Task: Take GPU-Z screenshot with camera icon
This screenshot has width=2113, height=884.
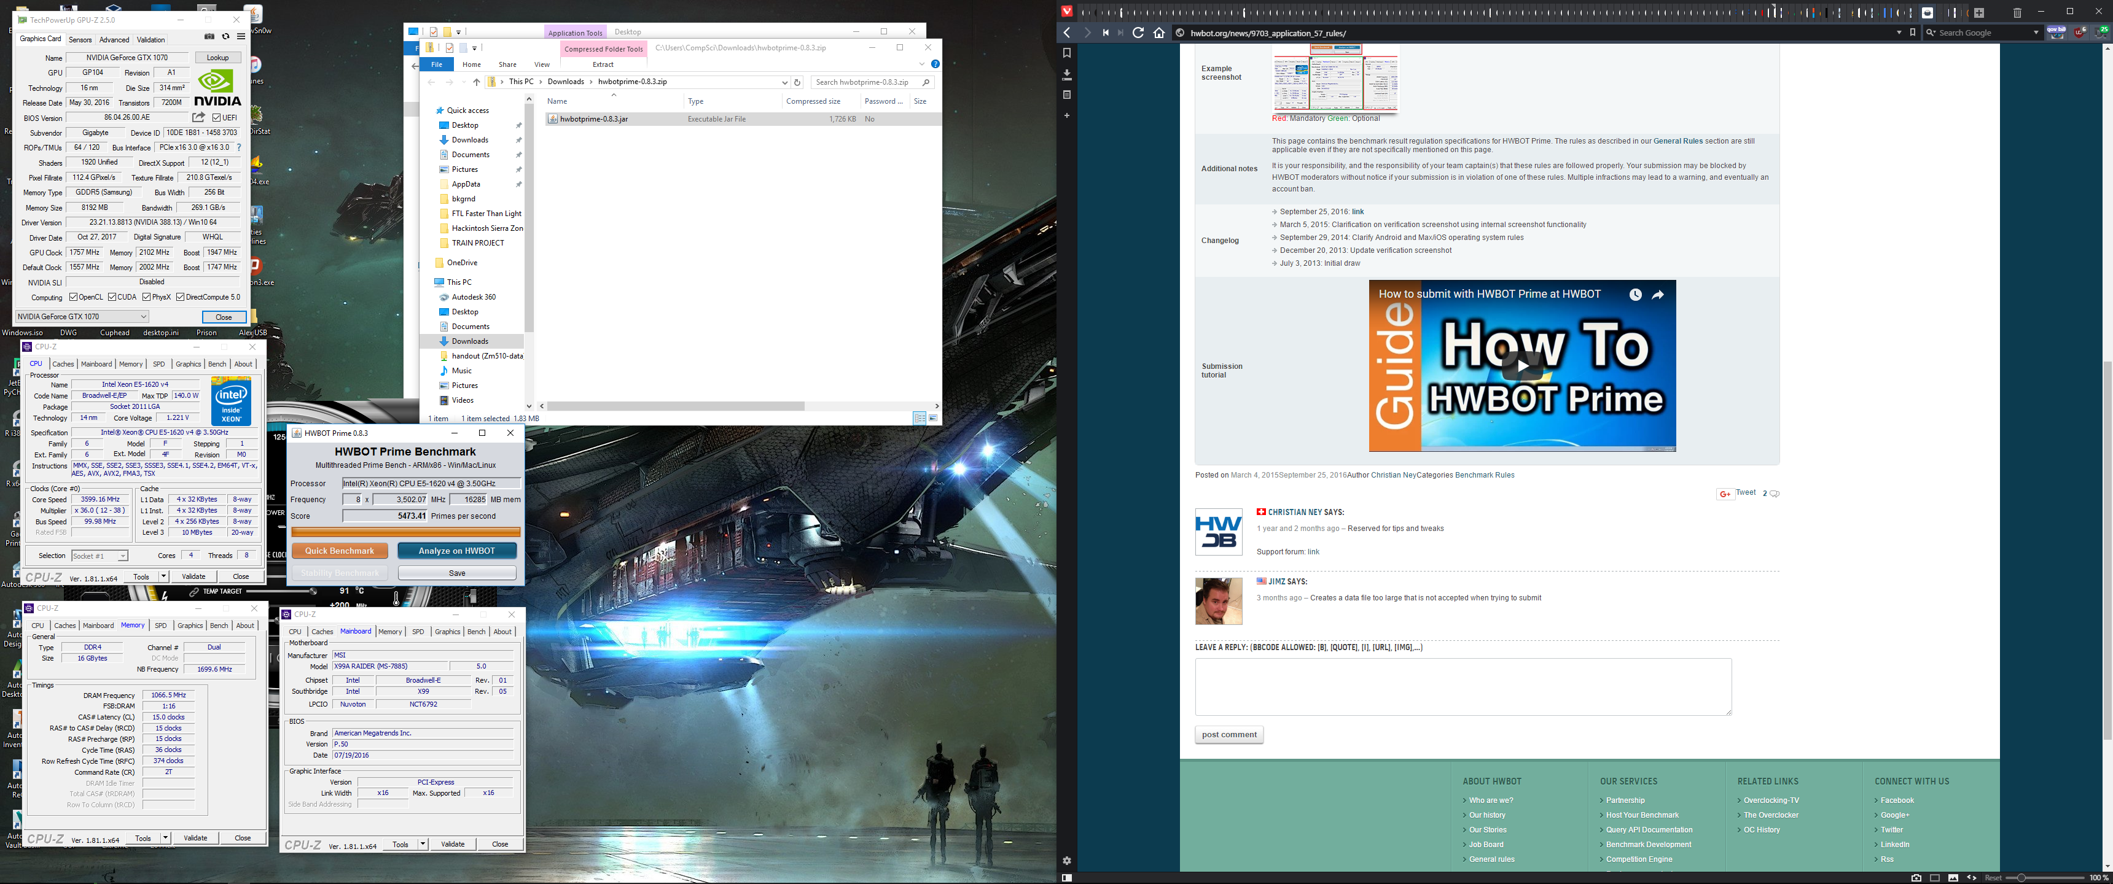Action: coord(209,37)
